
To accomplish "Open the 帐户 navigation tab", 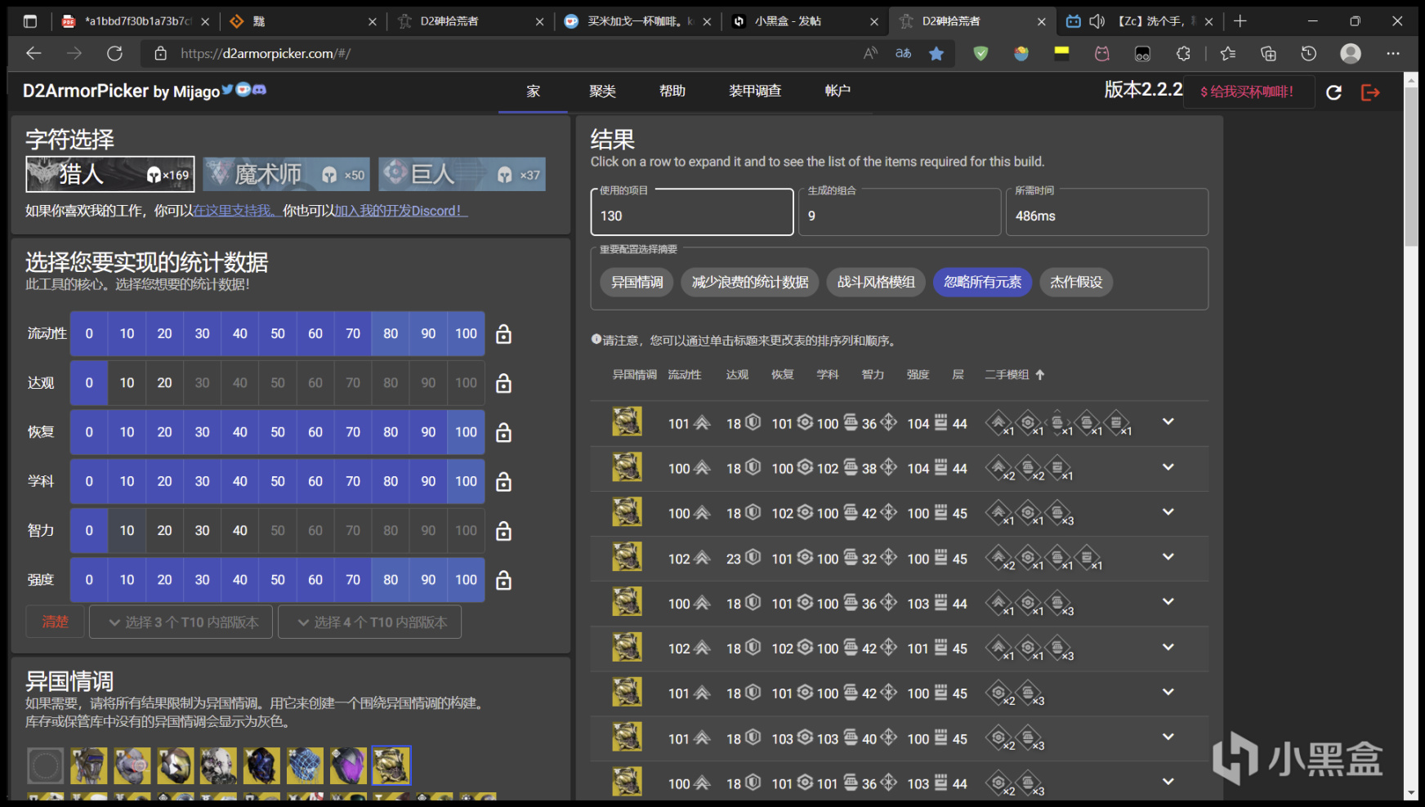I will [x=838, y=91].
